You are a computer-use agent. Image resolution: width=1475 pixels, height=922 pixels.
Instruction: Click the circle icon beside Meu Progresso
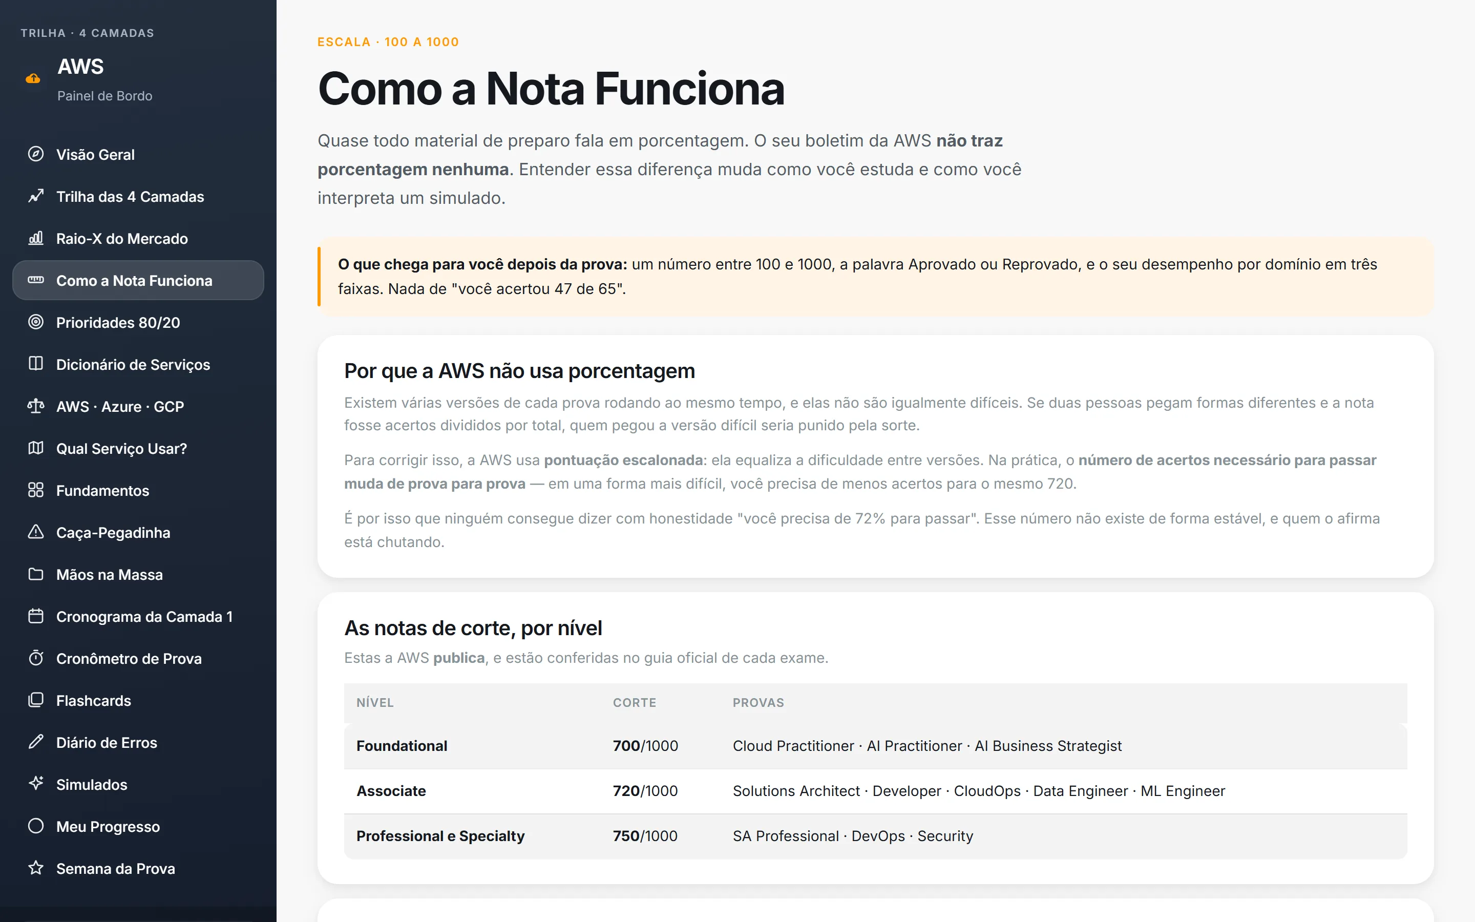pyautogui.click(x=36, y=826)
